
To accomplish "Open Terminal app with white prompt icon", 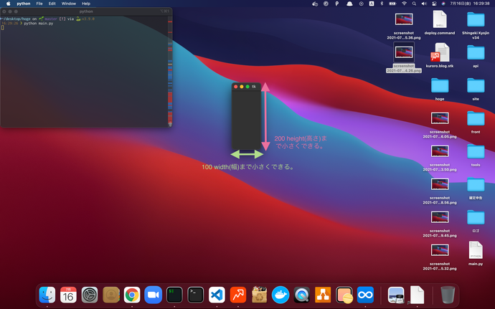I will (195, 295).
